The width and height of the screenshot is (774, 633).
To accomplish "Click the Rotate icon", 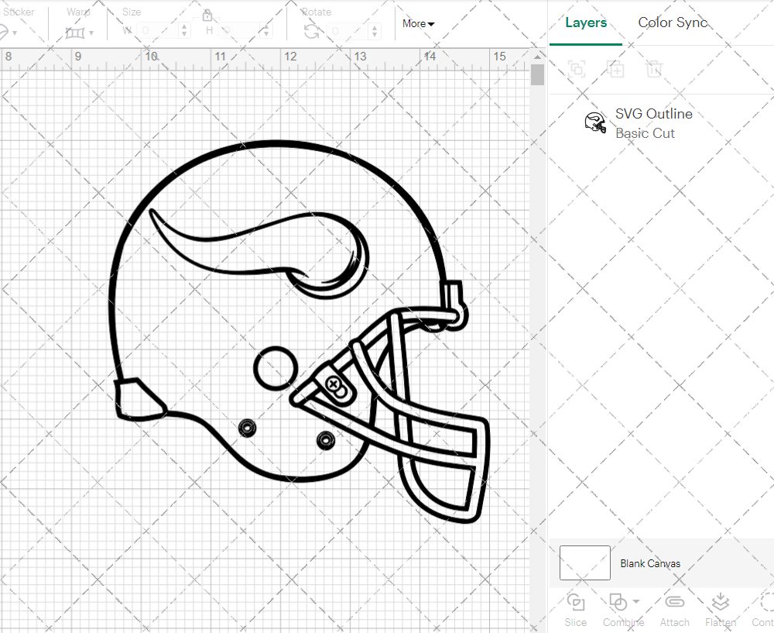I will [x=311, y=32].
